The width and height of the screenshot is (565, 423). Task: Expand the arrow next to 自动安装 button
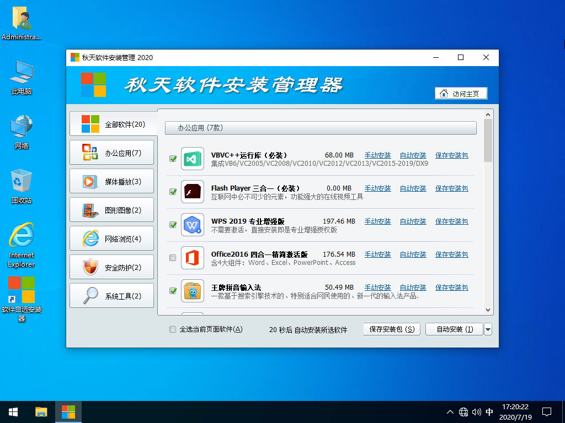pyautogui.click(x=487, y=329)
